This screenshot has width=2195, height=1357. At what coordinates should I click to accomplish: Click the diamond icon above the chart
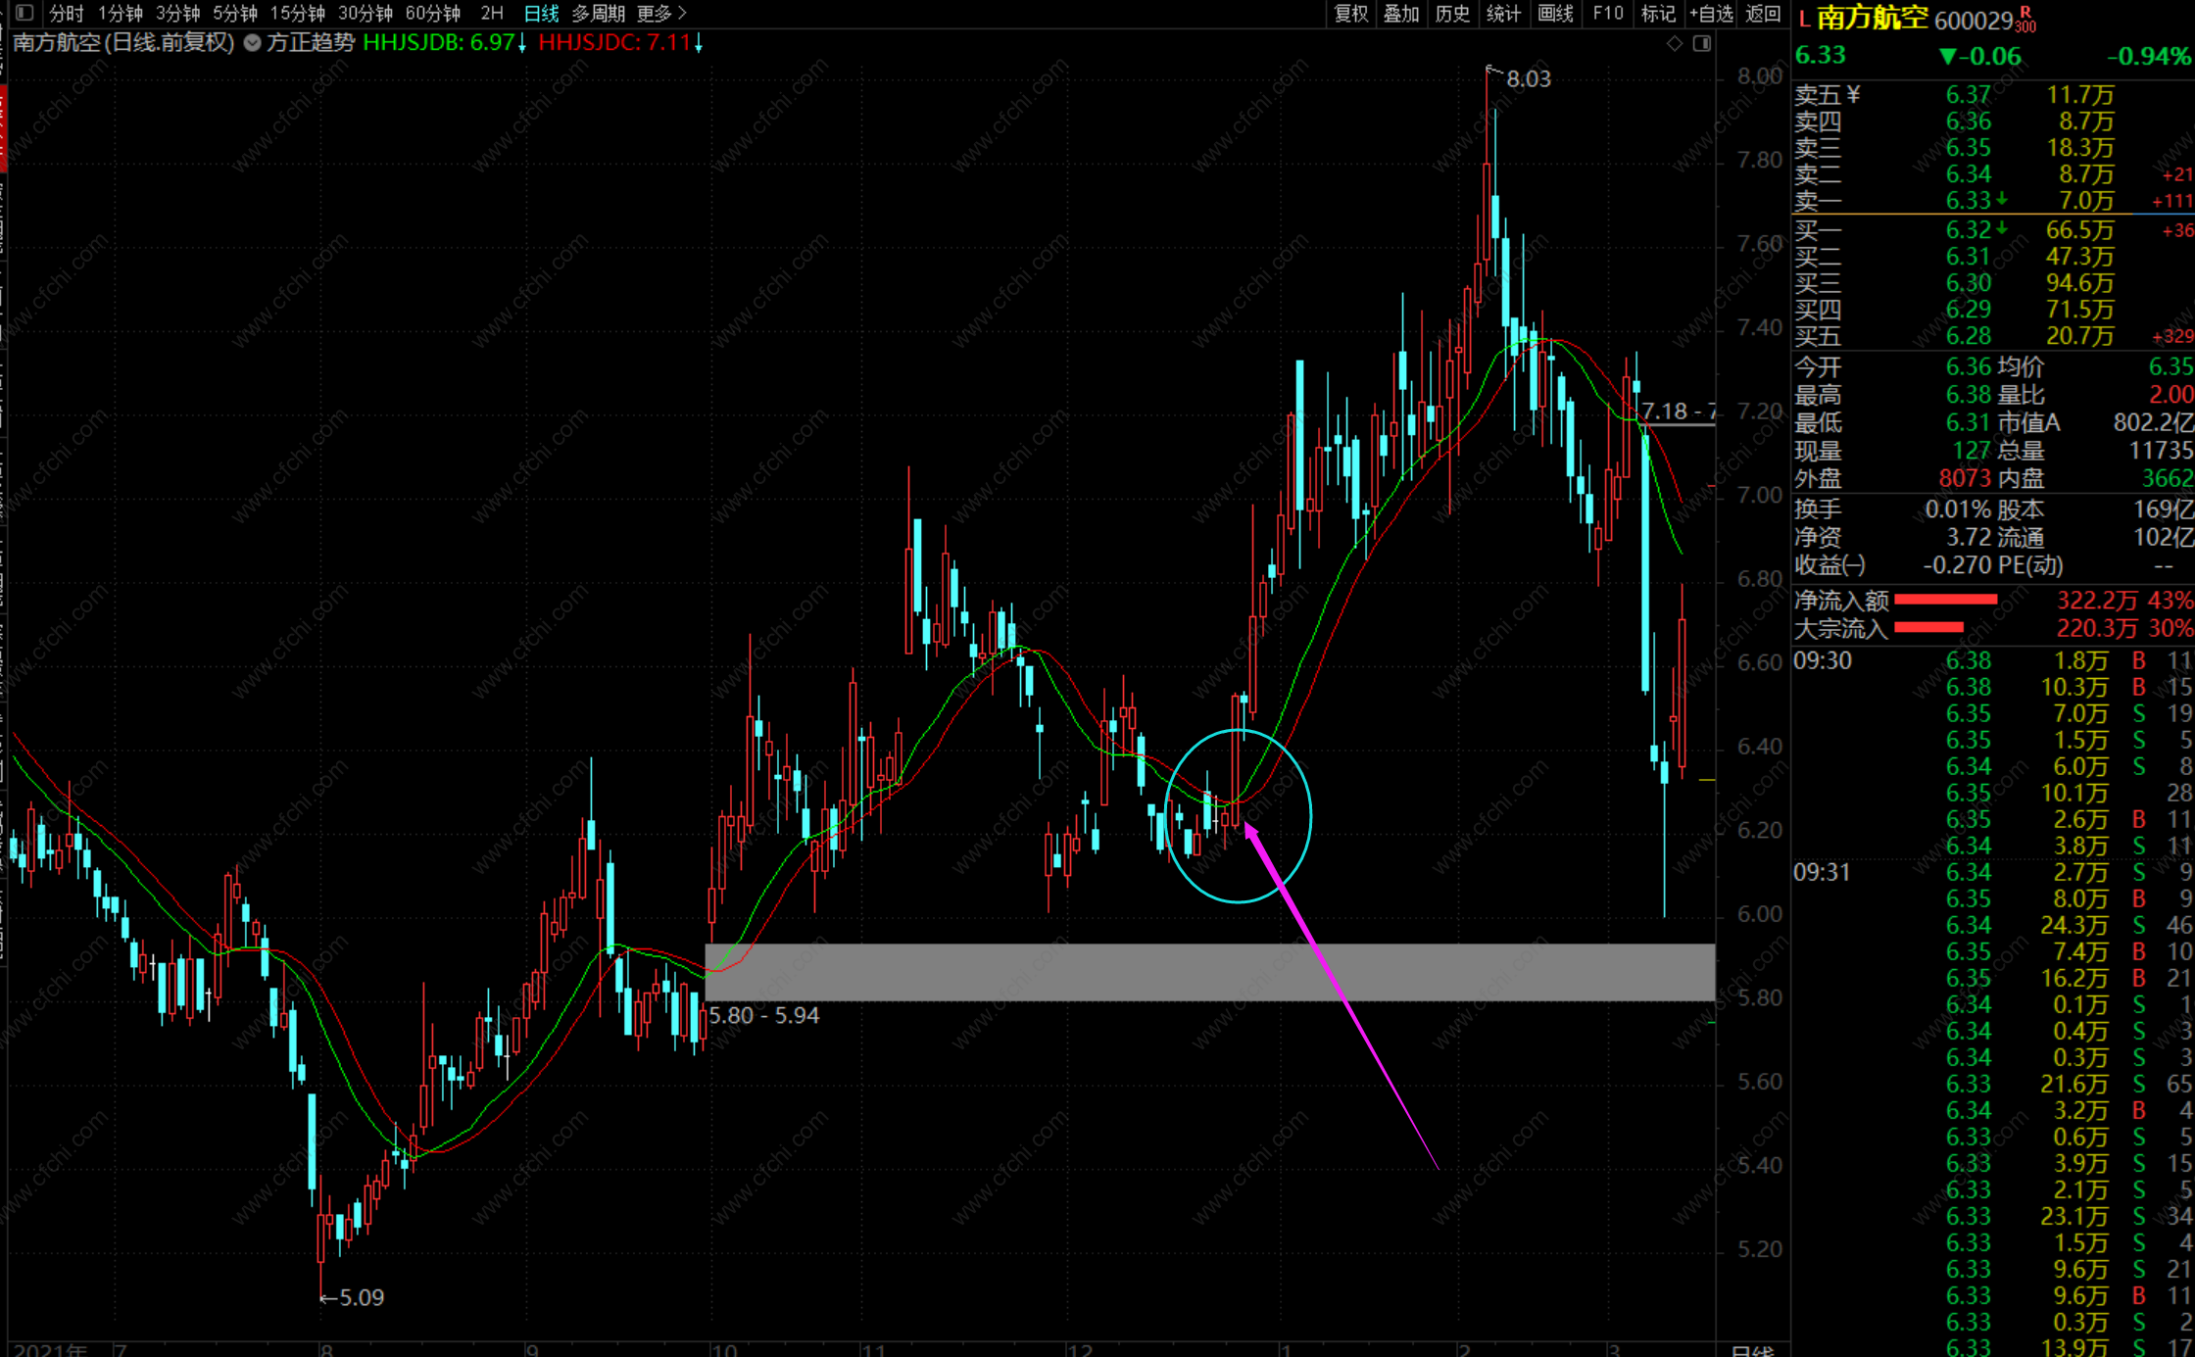[1675, 43]
